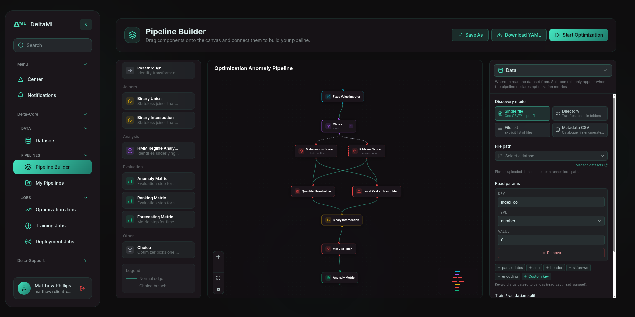
Task: Choose Directory discovery mode
Action: (x=580, y=113)
